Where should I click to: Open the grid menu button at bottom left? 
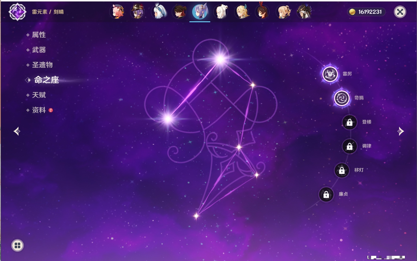click(x=17, y=245)
